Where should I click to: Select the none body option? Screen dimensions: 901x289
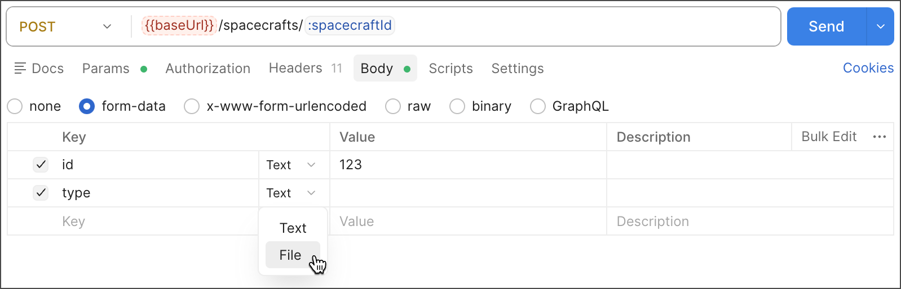[x=15, y=106]
